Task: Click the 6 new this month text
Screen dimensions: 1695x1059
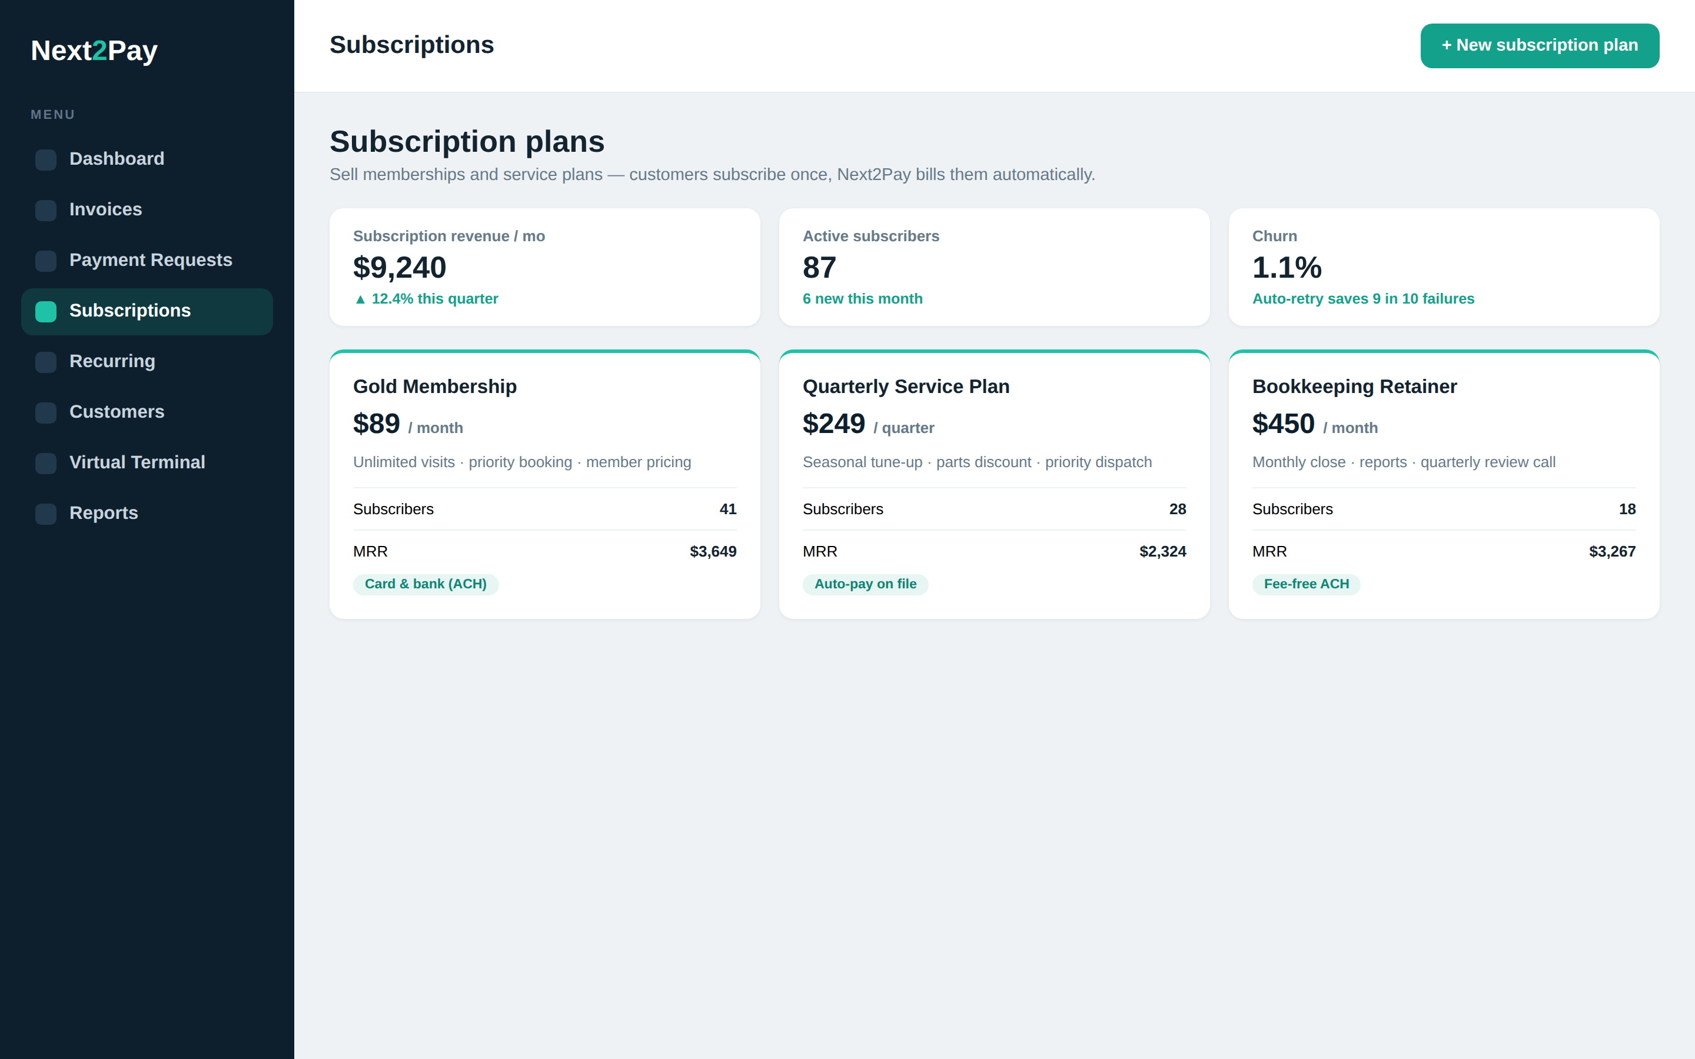Action: (x=862, y=299)
